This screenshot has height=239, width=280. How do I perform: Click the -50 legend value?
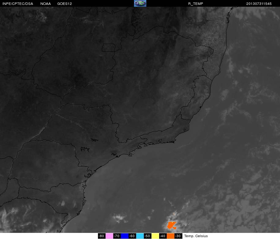[x=147, y=236]
